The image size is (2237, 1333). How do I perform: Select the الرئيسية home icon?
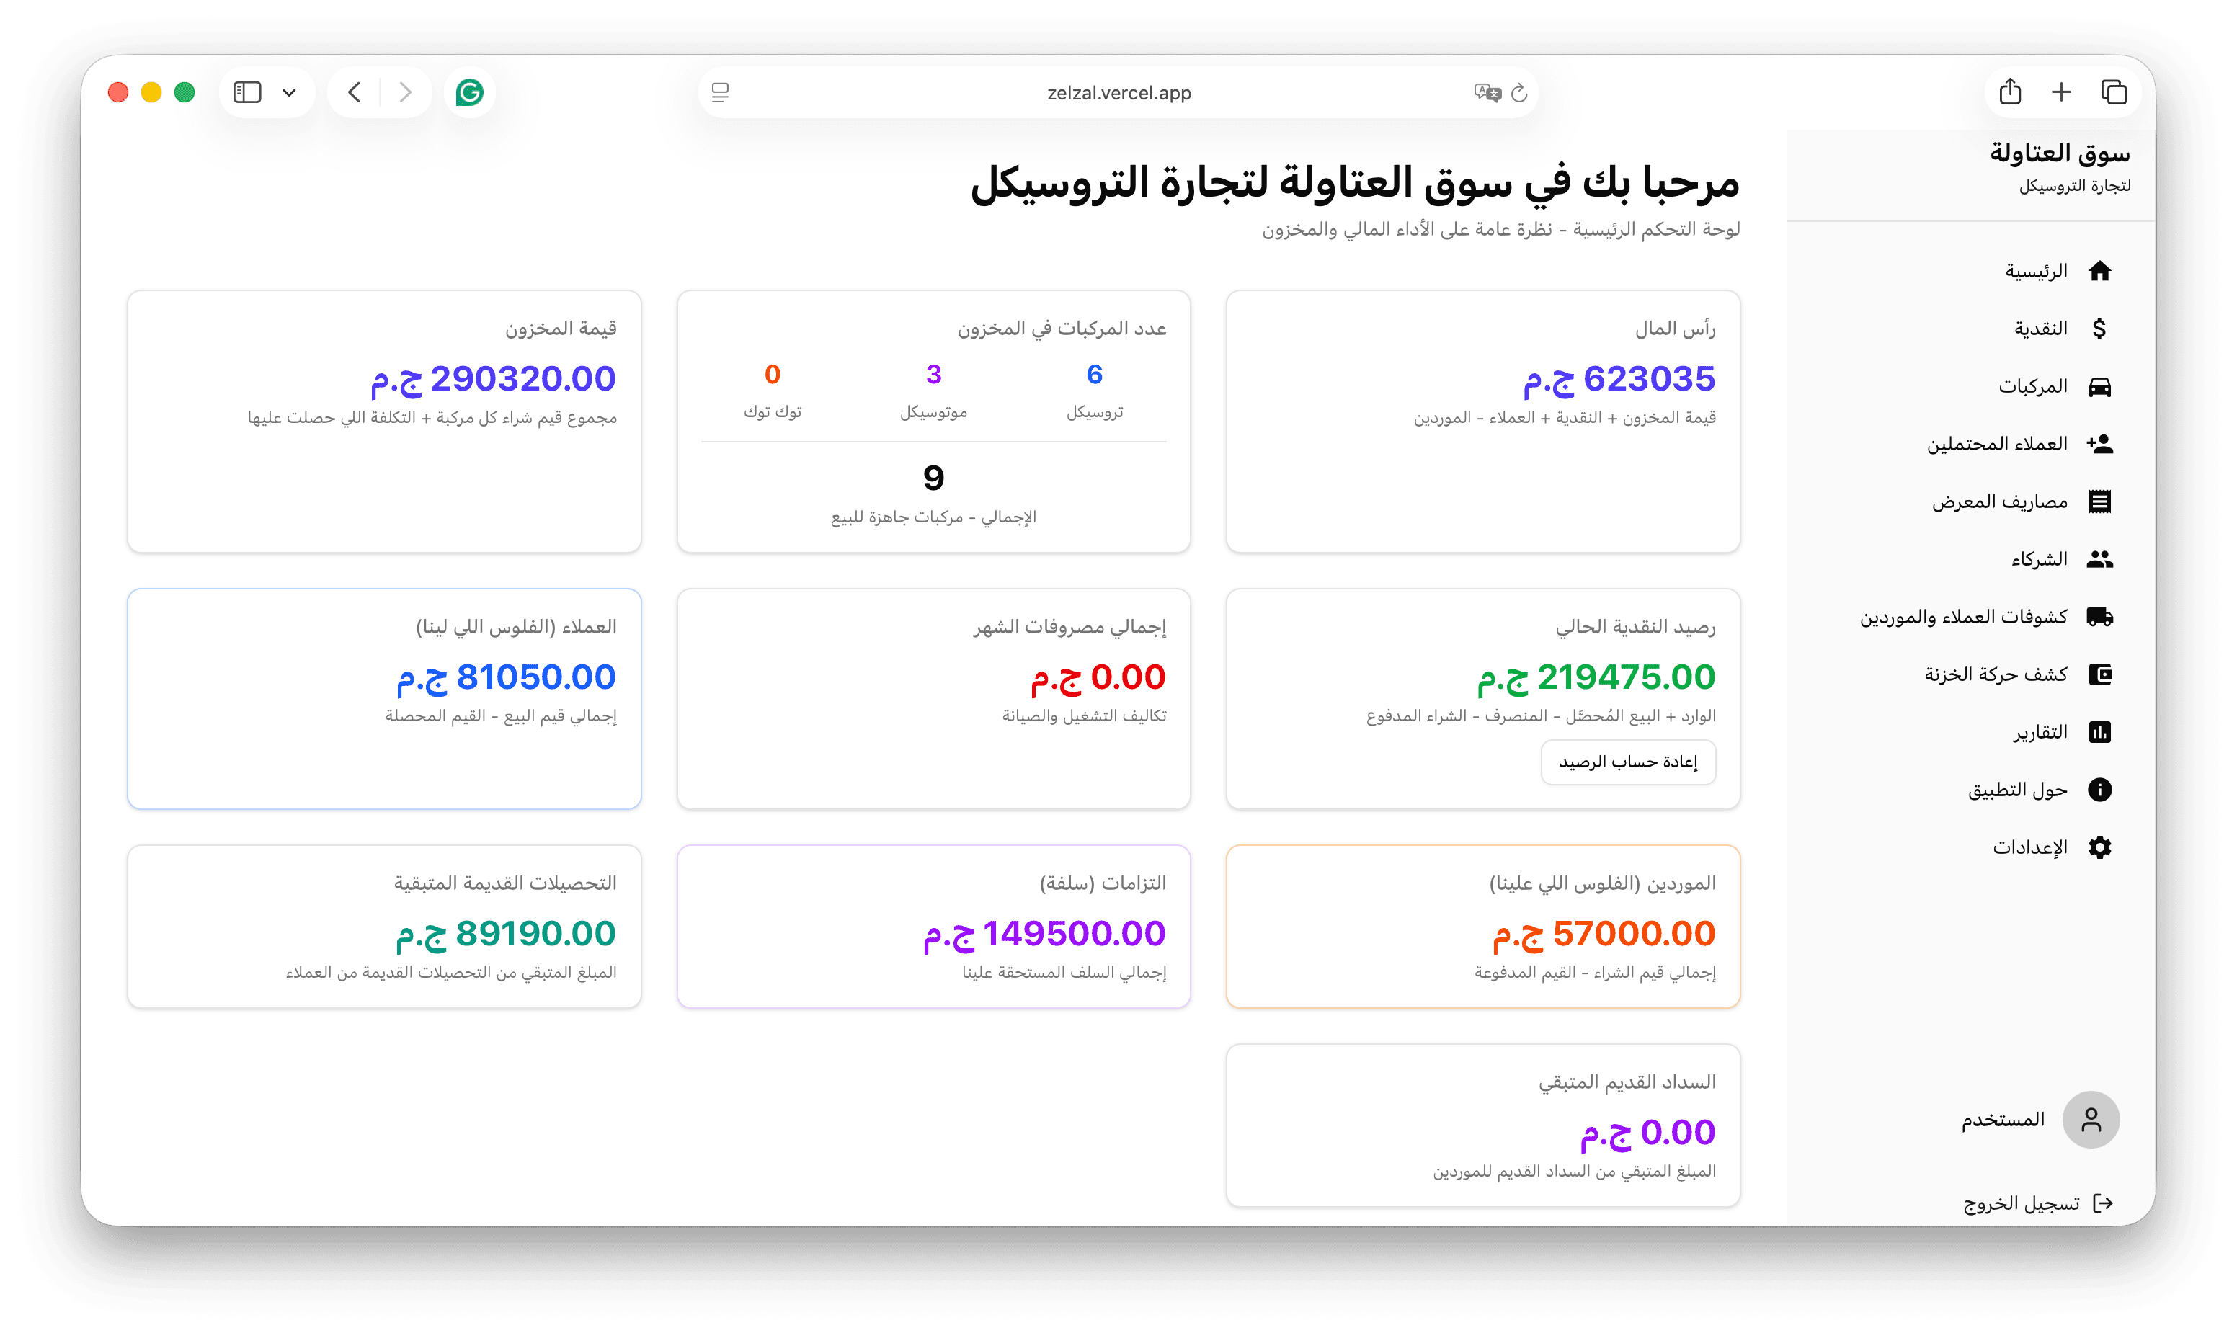tap(2101, 269)
